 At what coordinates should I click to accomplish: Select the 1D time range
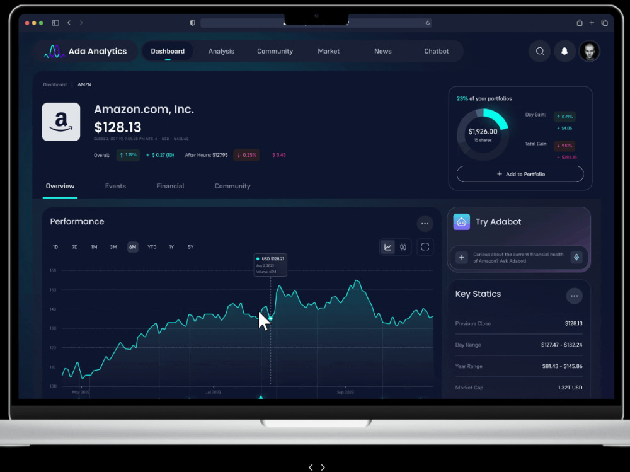pos(55,247)
